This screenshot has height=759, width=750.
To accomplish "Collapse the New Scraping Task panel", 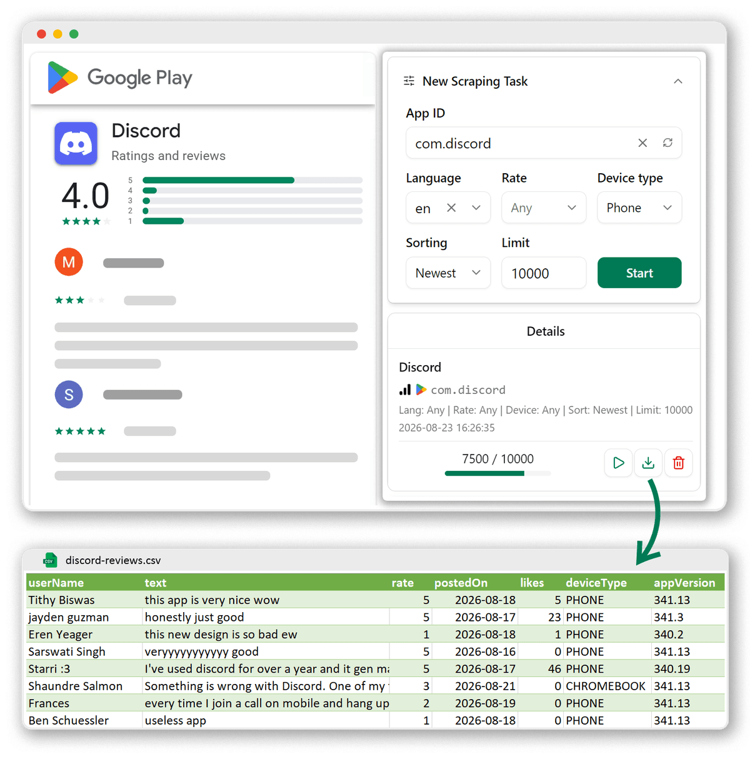I will (677, 81).
